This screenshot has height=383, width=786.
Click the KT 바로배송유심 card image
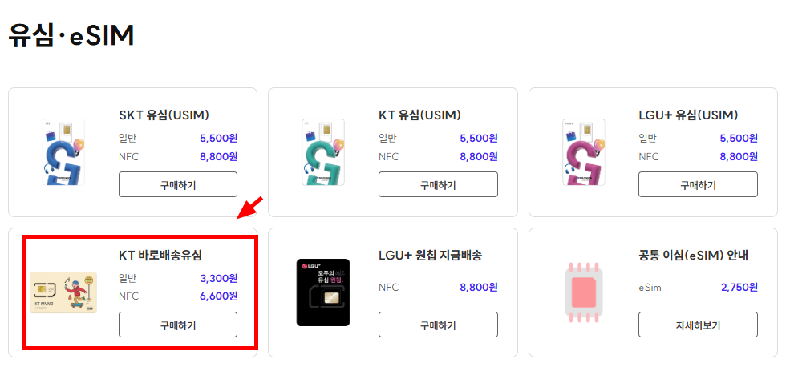pos(63,292)
